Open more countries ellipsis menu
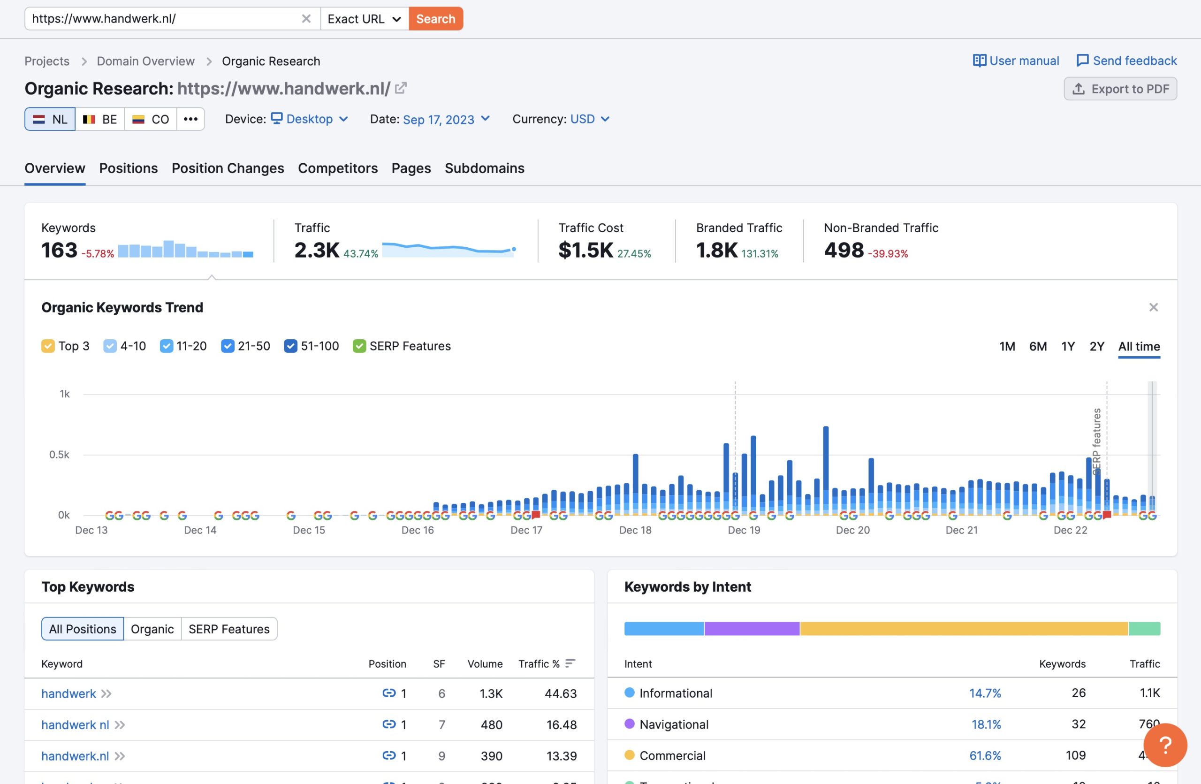Screen dimensions: 1201x784 point(190,119)
